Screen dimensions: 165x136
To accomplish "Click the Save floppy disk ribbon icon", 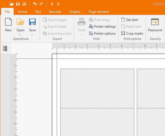I will (x=32, y=22).
